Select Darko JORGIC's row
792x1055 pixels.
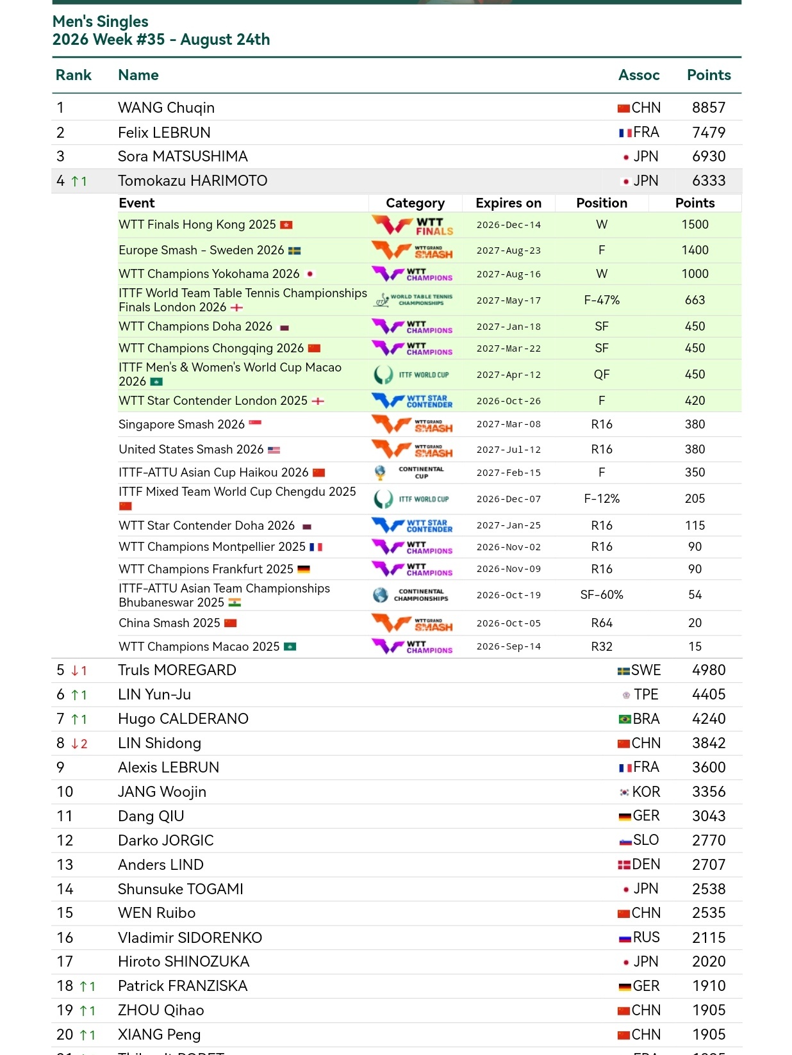pyautogui.click(x=397, y=841)
